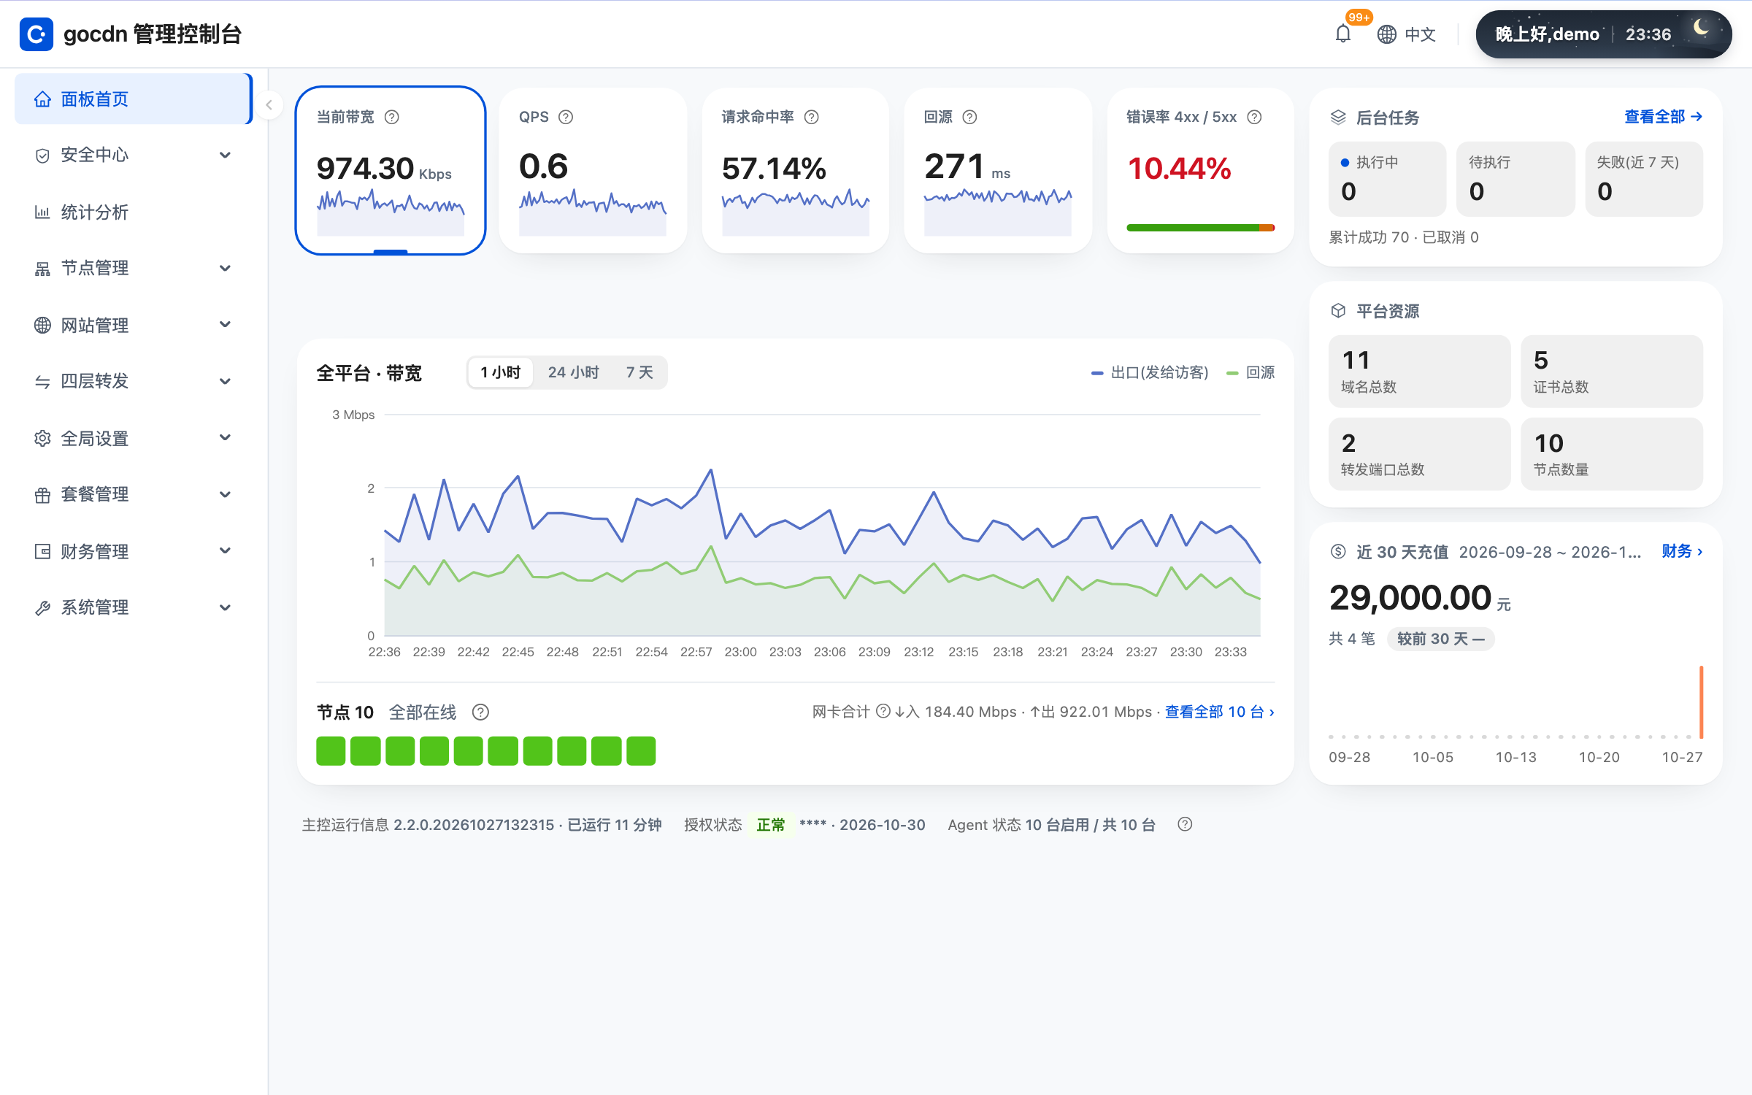Click the first green node status square

tap(331, 751)
